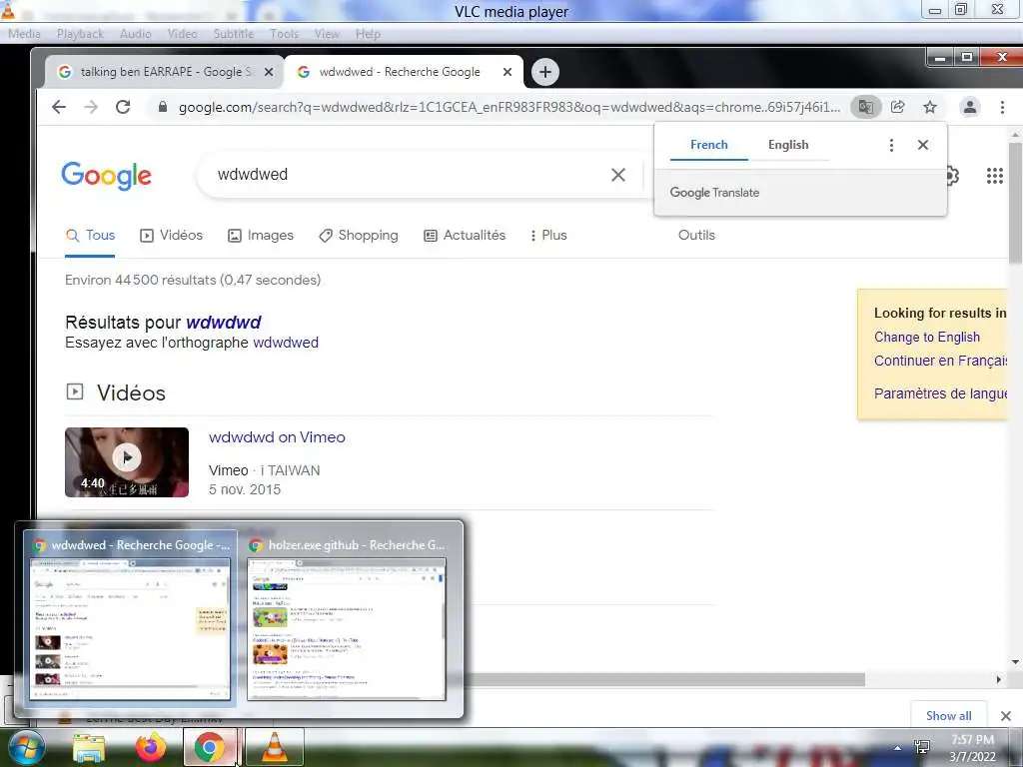This screenshot has height=767, width=1023.
Task: Click Change to English link
Action: 926,338
